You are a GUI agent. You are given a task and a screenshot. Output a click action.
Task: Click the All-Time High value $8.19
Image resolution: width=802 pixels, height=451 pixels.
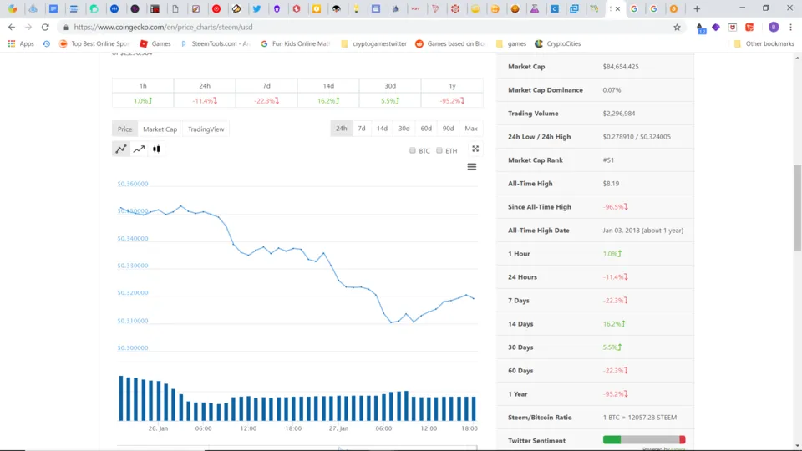click(611, 184)
